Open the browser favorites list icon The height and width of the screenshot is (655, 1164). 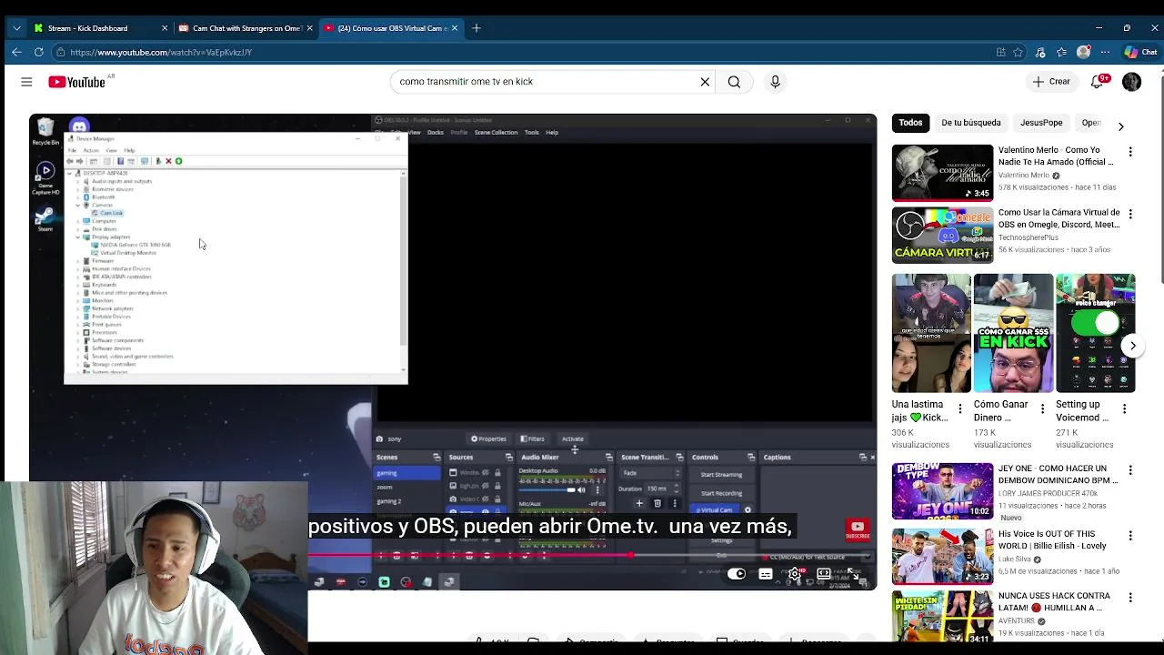coord(1061,53)
